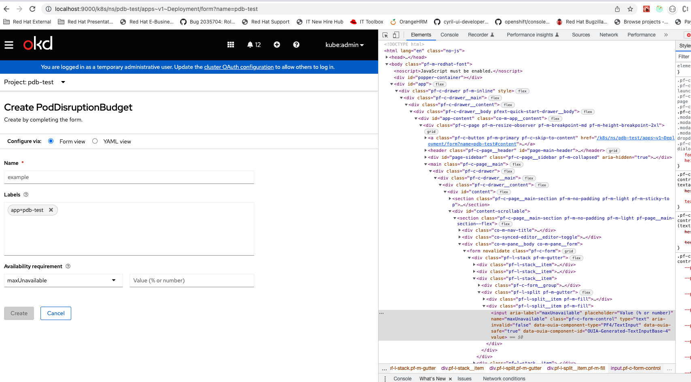Switch to the Network tab
691x382 pixels.
pyautogui.click(x=609, y=35)
